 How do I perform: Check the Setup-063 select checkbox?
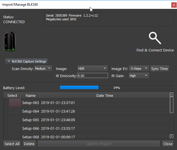coord(6,103)
